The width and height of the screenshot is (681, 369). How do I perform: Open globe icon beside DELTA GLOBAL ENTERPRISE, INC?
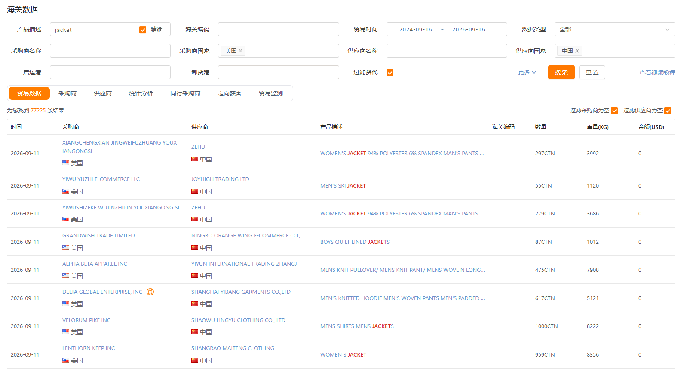(150, 292)
